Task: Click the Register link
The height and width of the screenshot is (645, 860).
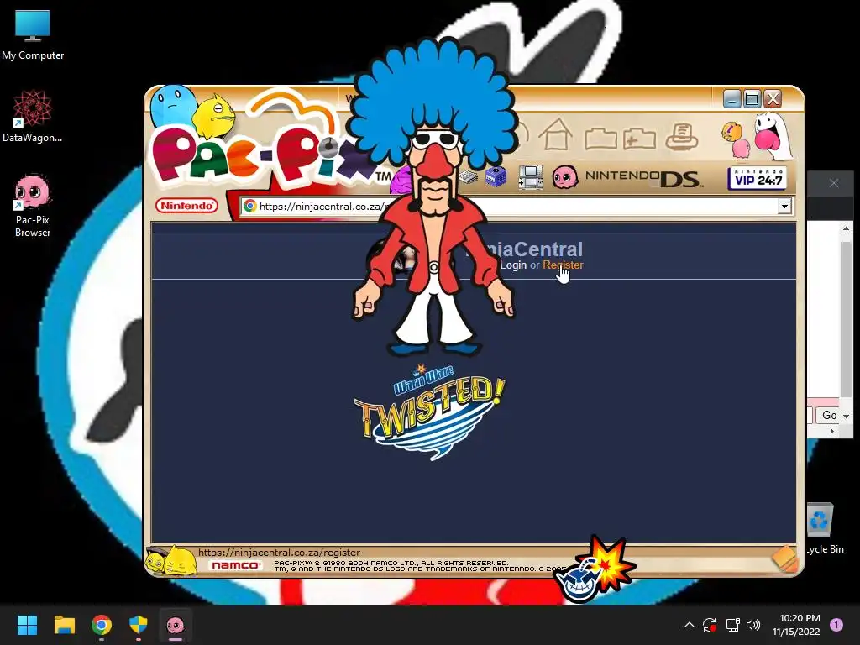Action: [x=563, y=265]
